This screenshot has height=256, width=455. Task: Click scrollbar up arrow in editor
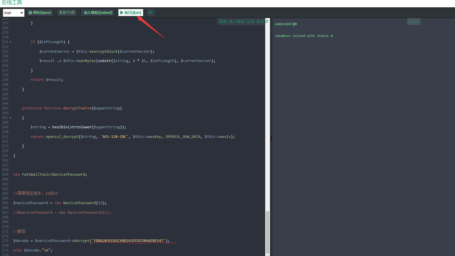pos(267,20)
